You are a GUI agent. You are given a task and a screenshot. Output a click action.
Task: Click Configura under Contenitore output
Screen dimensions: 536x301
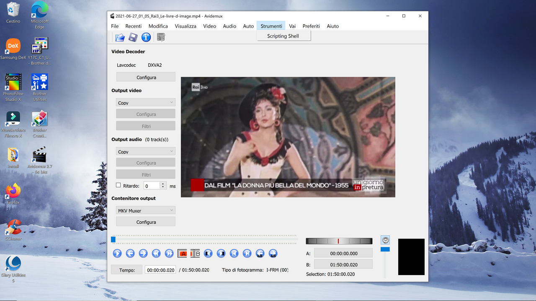(146, 222)
